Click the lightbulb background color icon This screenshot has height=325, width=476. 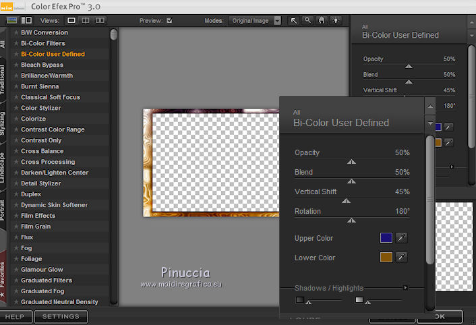[335, 20]
